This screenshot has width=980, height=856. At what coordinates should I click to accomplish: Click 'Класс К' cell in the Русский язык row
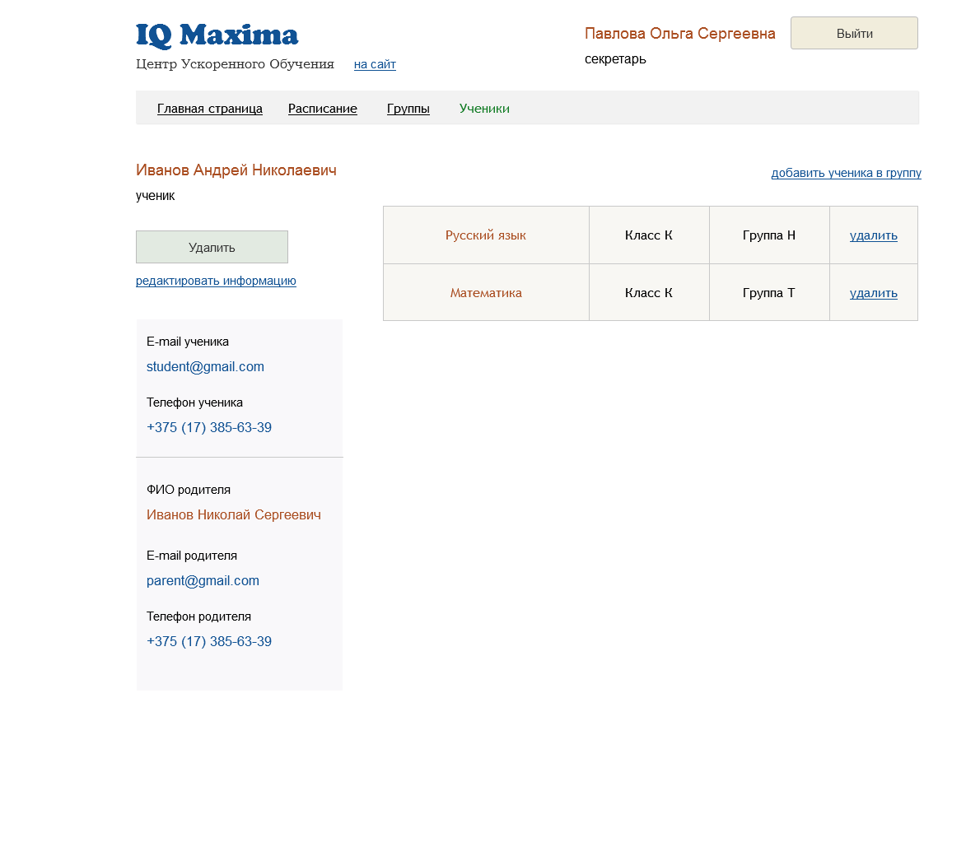click(649, 235)
